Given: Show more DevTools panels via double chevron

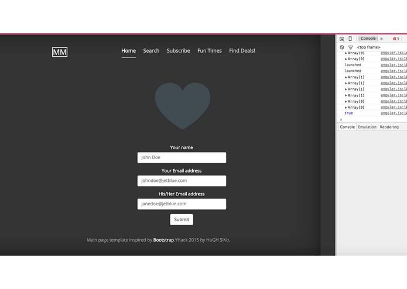Looking at the screenshot, I should tap(381, 39).
